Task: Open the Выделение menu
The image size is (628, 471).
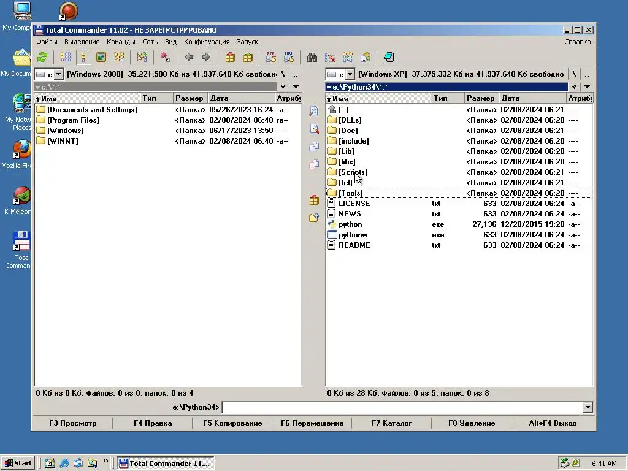Action: pyautogui.click(x=82, y=42)
